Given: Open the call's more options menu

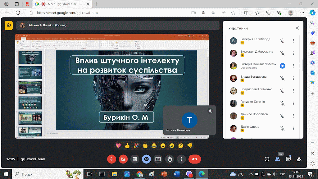Looking at the screenshot, I should [x=181, y=159].
